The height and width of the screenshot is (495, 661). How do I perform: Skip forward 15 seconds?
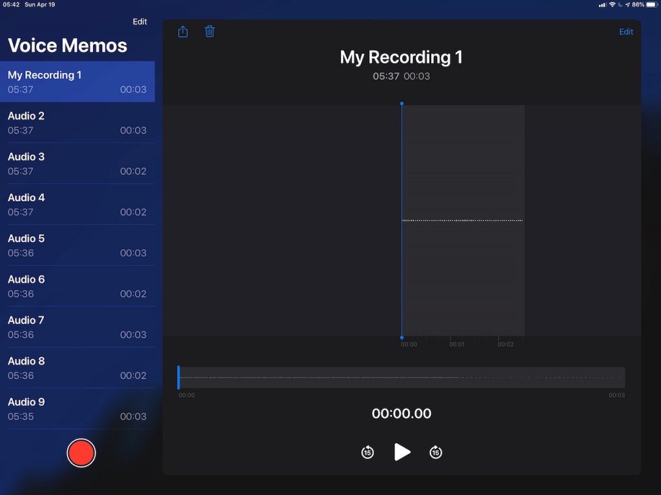(436, 452)
